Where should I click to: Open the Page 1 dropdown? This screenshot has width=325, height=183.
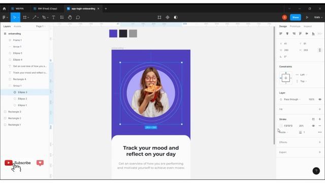click(x=41, y=26)
